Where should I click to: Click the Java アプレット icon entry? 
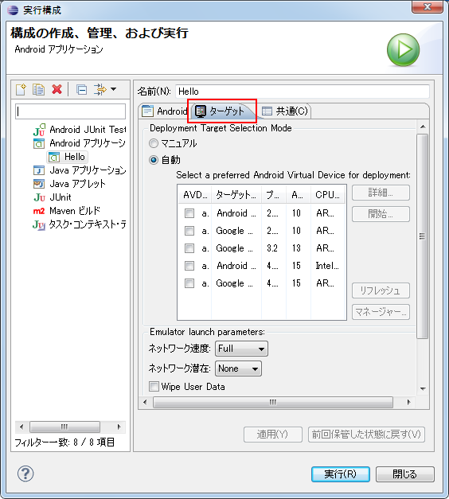tap(39, 184)
